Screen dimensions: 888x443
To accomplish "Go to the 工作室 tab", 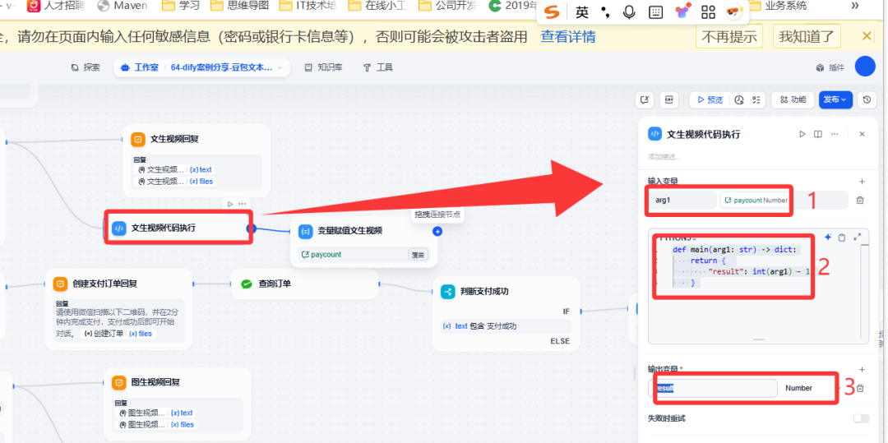I will [140, 67].
